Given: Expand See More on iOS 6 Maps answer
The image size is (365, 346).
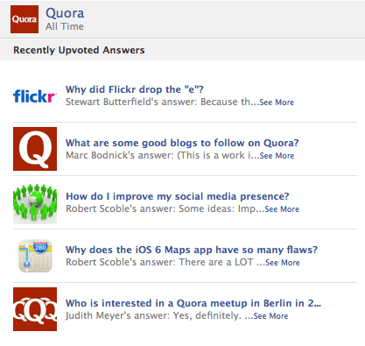Looking at the screenshot, I should click(x=283, y=263).
